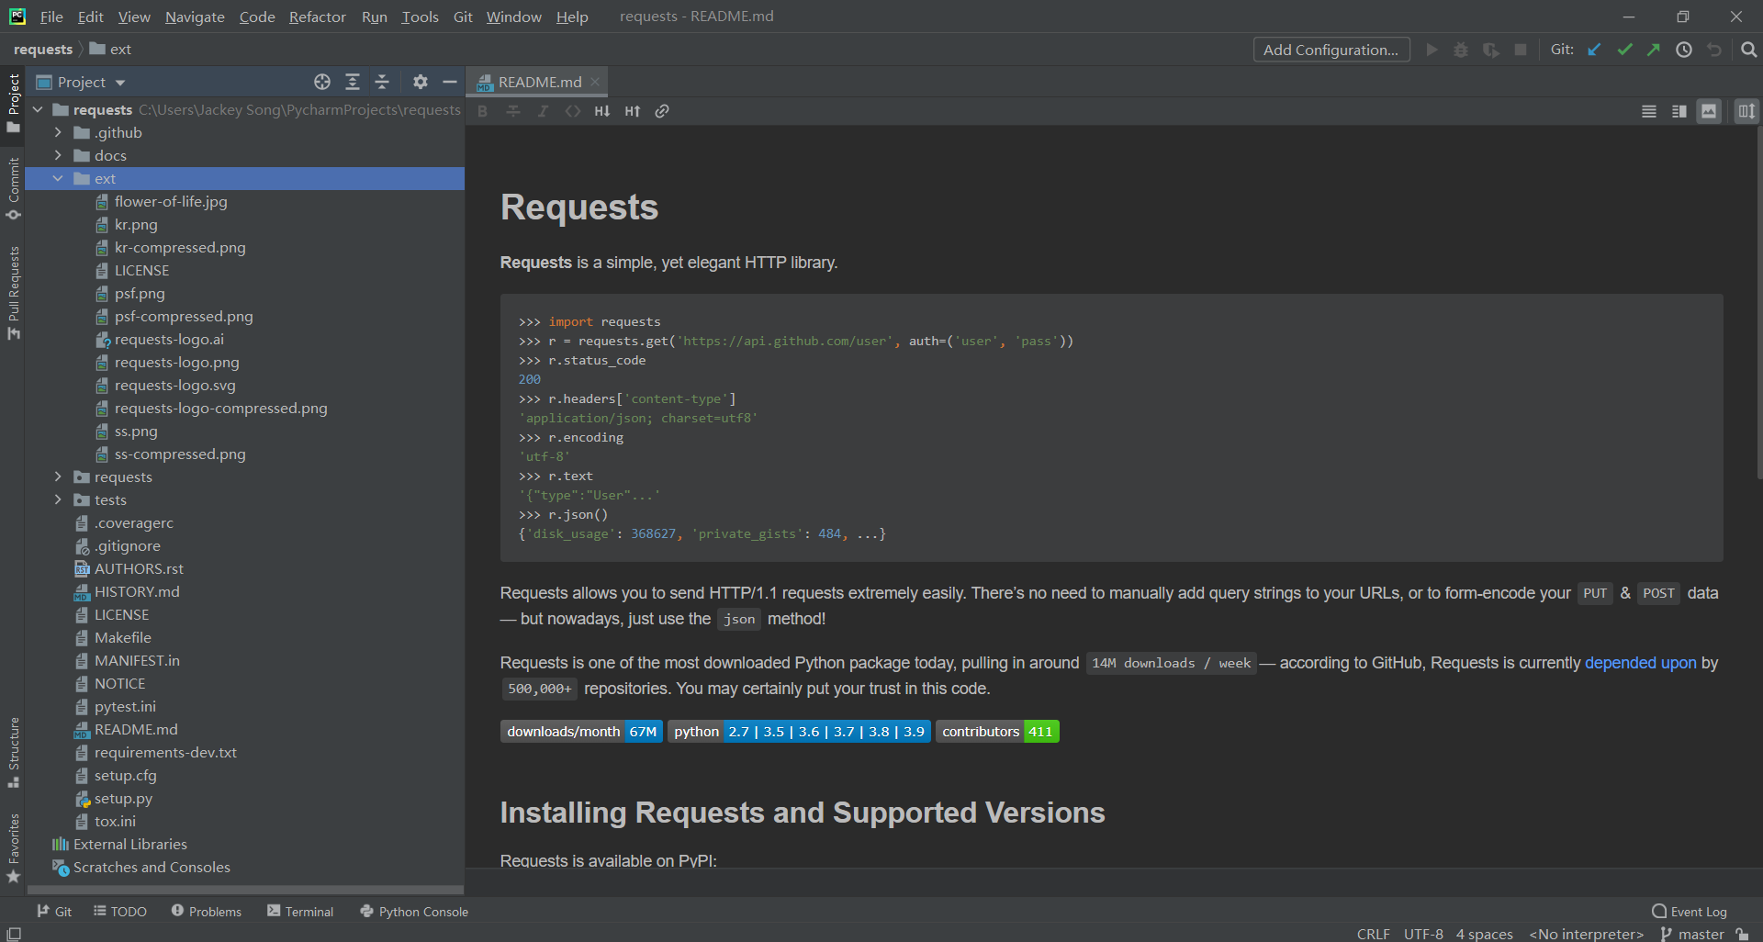Close the README.md tab
The image size is (1763, 942).
(x=595, y=82)
